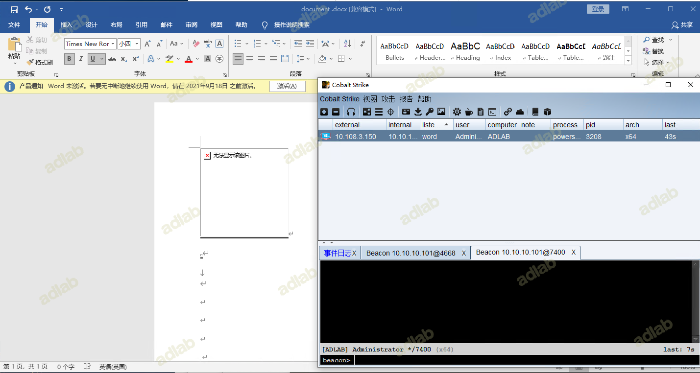Click the phonetic guide wén icon
The image size is (700, 373).
coord(208,44)
